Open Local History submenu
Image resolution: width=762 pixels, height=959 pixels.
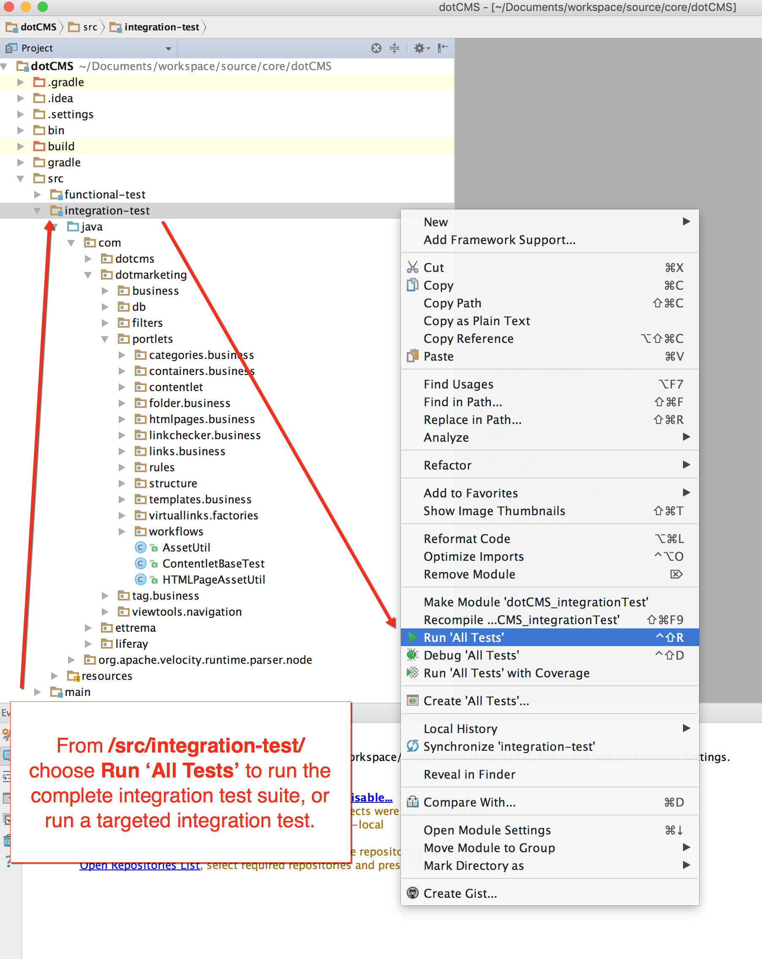pyautogui.click(x=550, y=728)
